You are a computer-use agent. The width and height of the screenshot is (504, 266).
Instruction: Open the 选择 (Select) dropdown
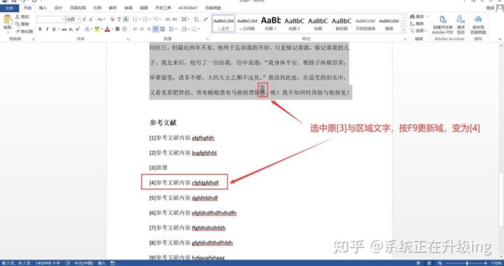419,31
